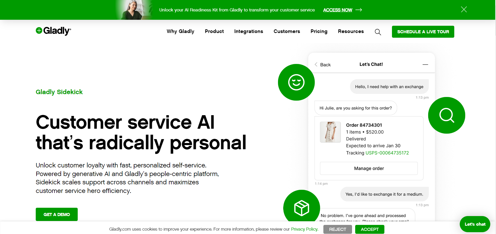
Task: Click the arrow next to ACCESS NOW
Action: tap(359, 10)
